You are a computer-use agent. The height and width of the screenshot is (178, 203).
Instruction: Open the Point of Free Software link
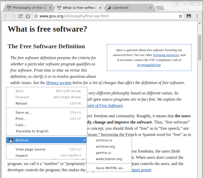105,106
